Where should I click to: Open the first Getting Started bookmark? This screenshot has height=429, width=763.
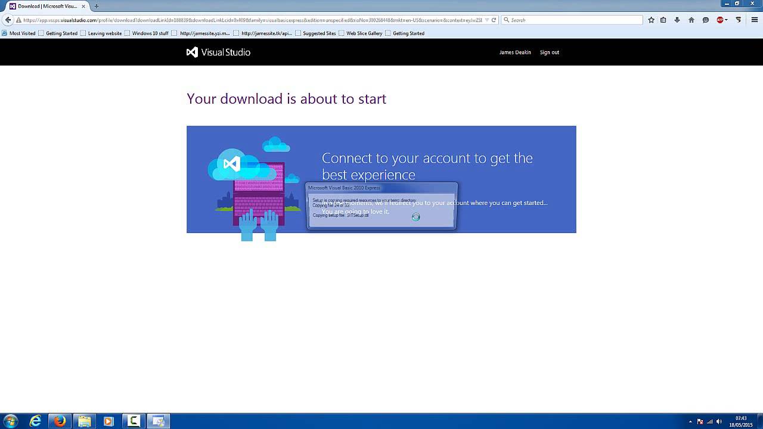click(58, 33)
